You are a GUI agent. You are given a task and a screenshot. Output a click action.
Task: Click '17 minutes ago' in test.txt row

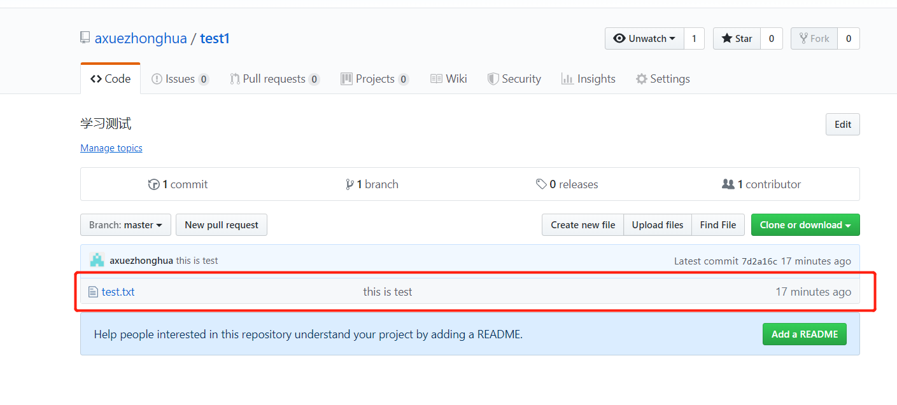813,292
